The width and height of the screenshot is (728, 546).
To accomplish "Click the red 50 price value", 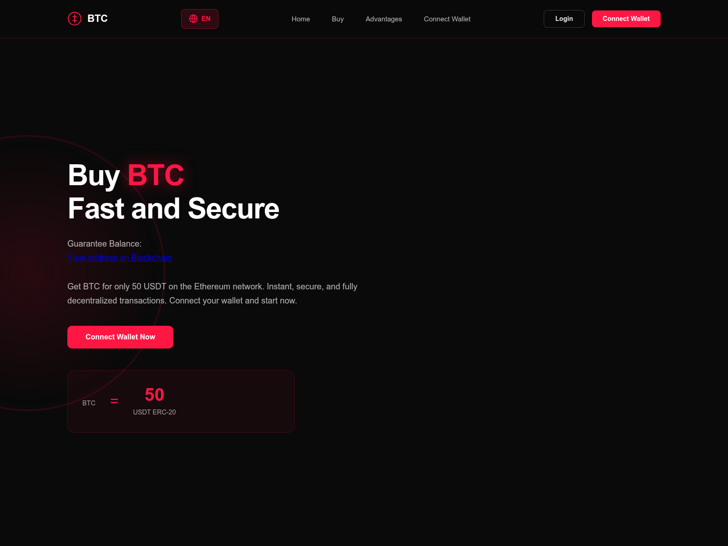I will (154, 395).
